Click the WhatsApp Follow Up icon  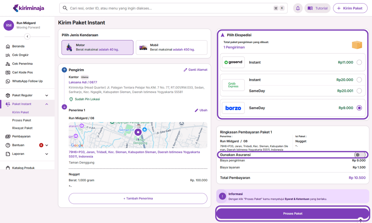coord(8,81)
